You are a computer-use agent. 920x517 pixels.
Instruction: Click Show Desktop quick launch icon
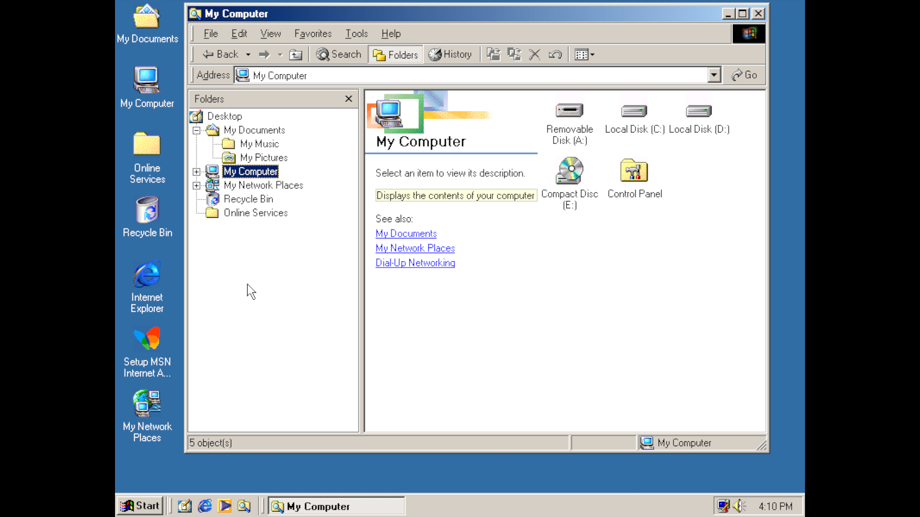184,506
